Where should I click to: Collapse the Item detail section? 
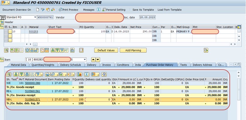click(2, 60)
